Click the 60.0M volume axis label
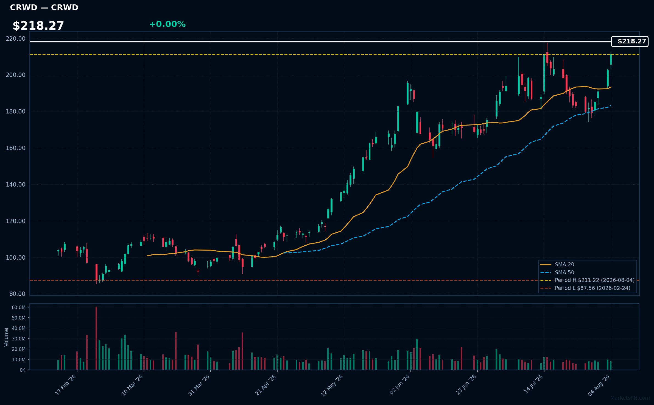Screen dimensions: 654x405 pyautogui.click(x=19, y=307)
